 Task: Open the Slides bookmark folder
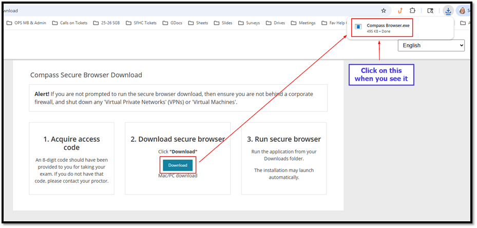tap(223, 23)
